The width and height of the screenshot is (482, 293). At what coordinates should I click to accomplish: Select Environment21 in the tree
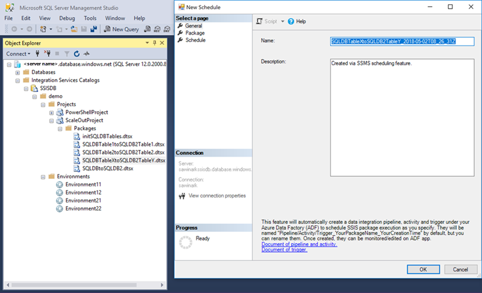(83, 200)
